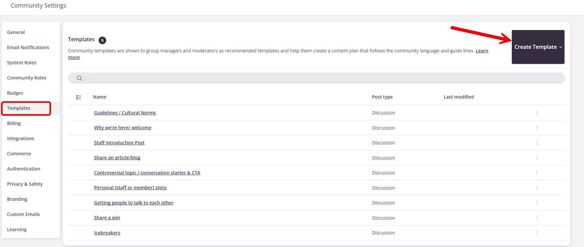Open options menu for Guidelines / Cultural Norms row

pyautogui.click(x=537, y=113)
